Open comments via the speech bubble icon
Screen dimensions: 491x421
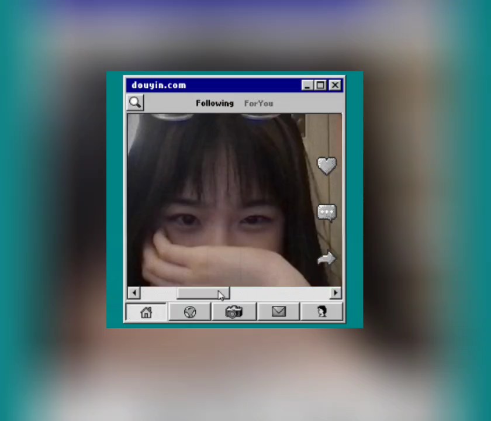tap(327, 212)
